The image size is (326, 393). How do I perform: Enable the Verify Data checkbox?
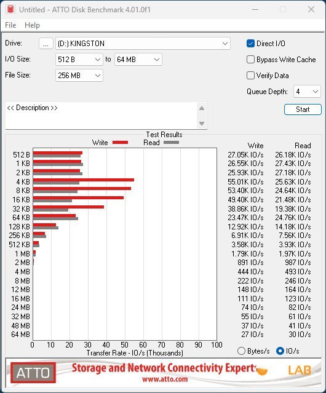coord(250,76)
